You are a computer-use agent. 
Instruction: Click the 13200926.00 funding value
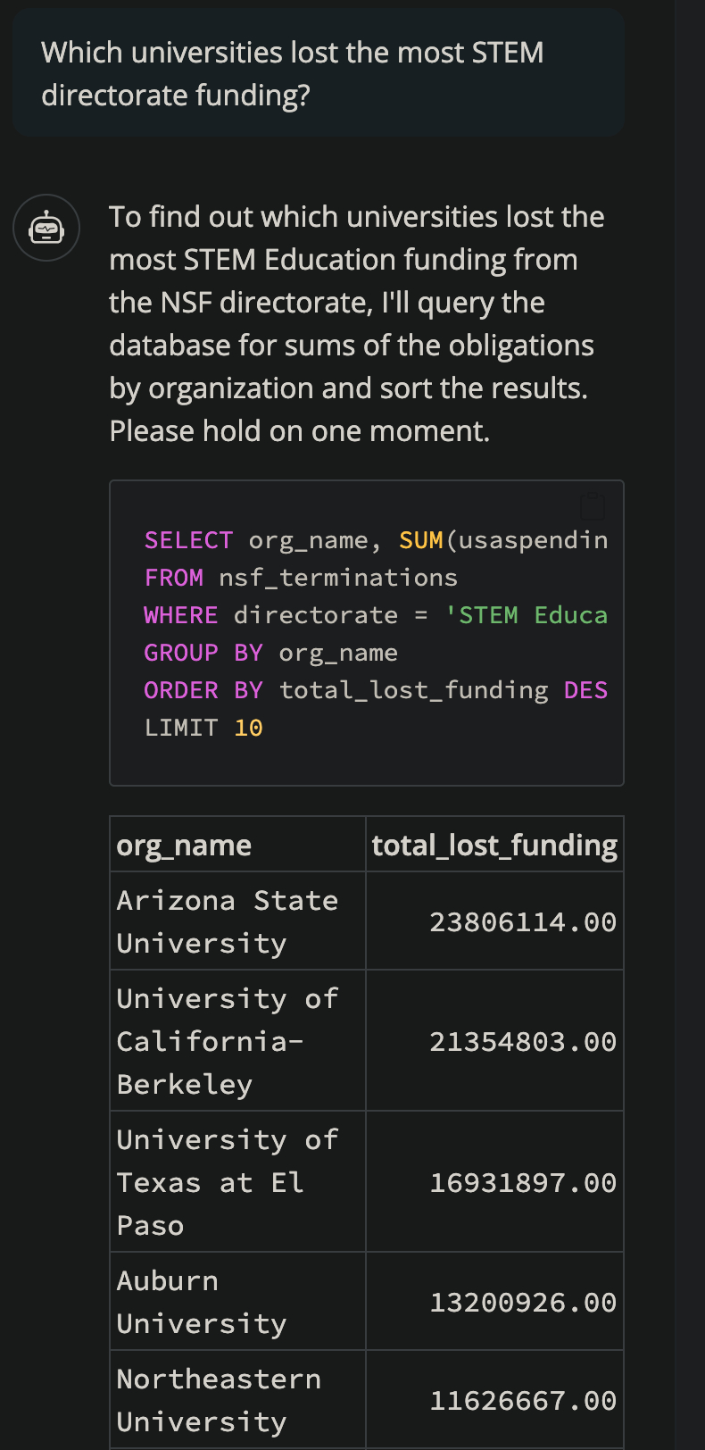tap(523, 1303)
